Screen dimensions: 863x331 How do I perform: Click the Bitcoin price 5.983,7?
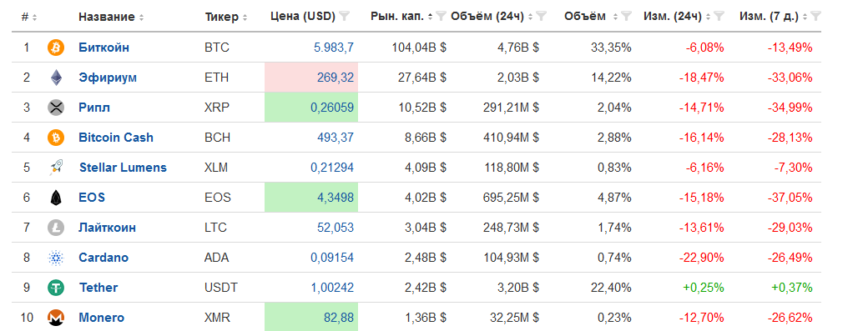click(334, 48)
